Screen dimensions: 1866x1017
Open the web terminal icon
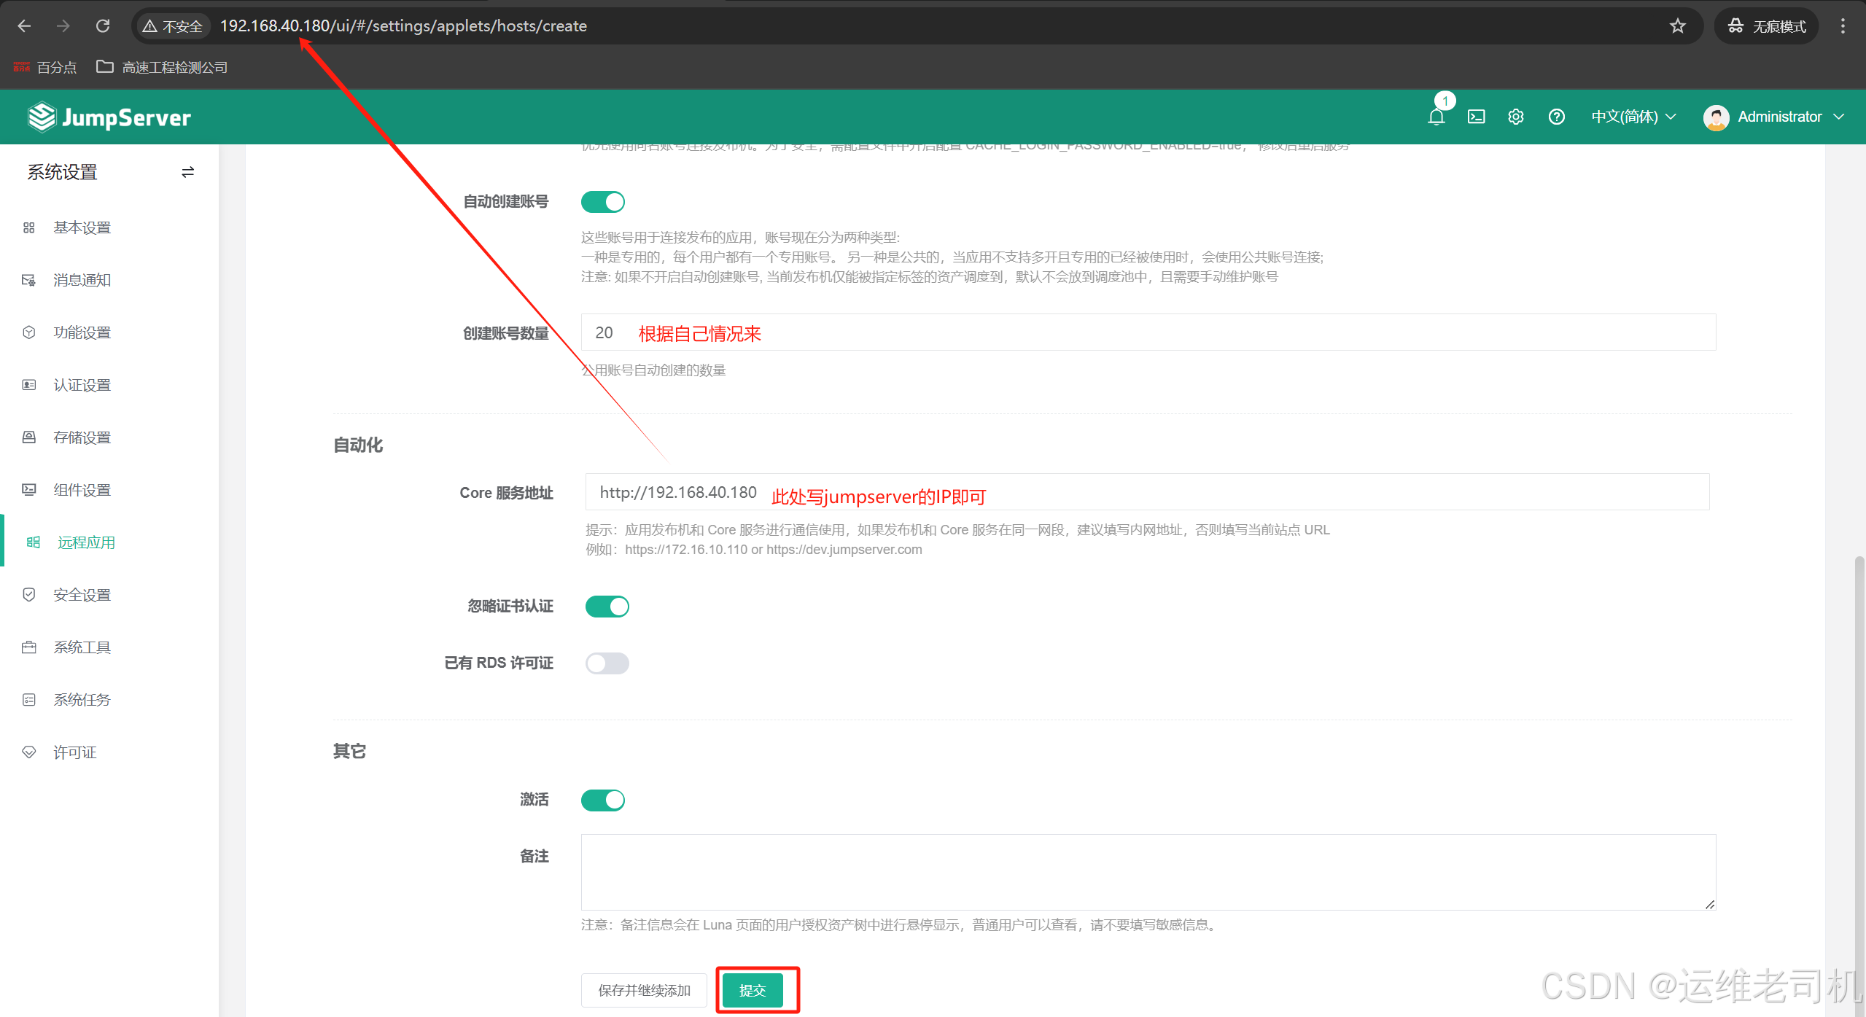pyautogui.click(x=1476, y=117)
